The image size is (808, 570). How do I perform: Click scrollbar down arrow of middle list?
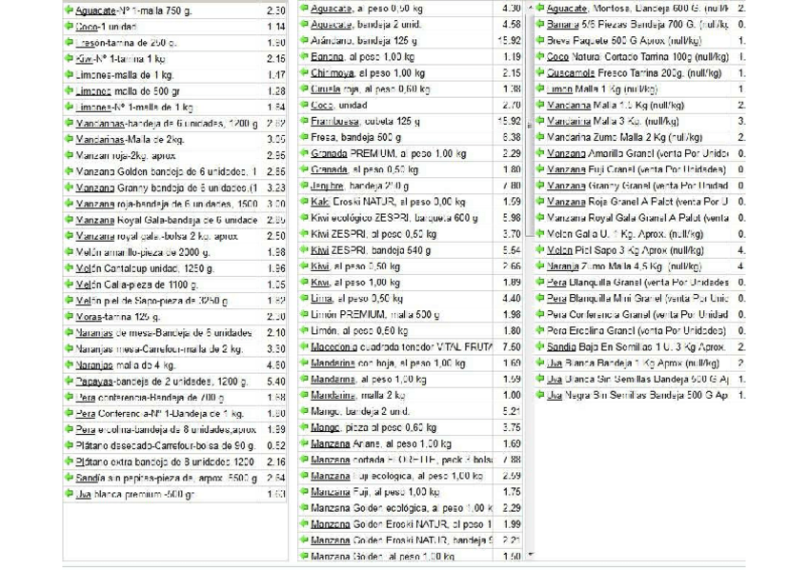pyautogui.click(x=530, y=554)
